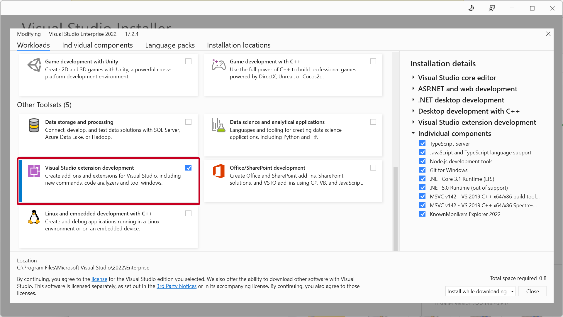Switch to Language packs tab
The width and height of the screenshot is (563, 317).
170,45
